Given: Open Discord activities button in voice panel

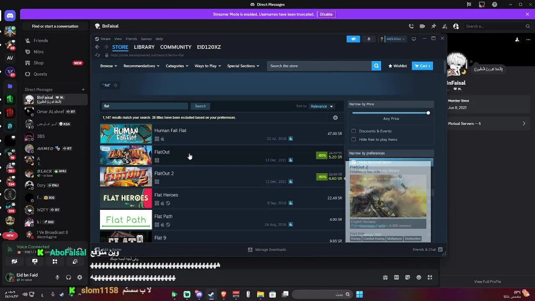Looking at the screenshot, I should (55, 261).
